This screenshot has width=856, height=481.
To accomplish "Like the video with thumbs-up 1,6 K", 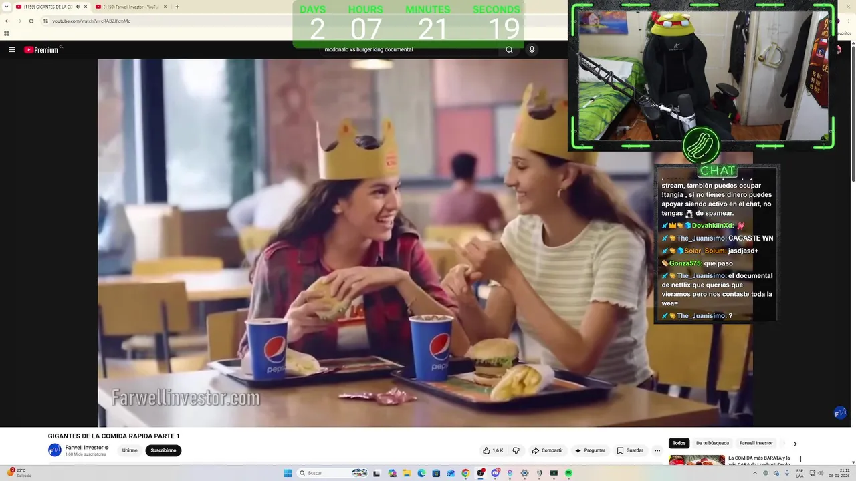I will click(493, 450).
